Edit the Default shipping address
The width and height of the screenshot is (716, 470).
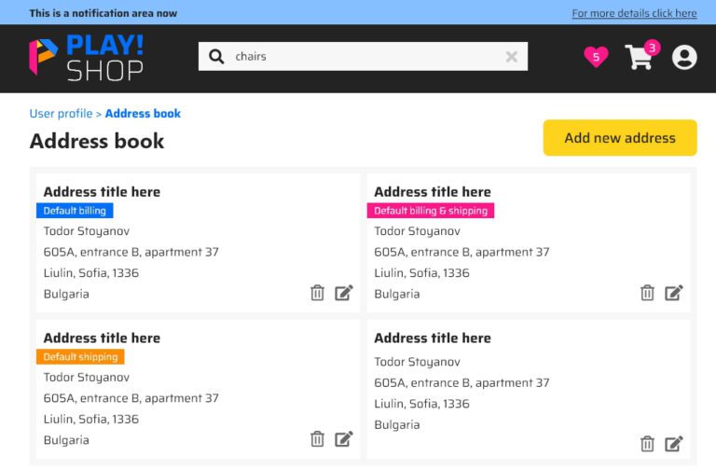click(344, 439)
